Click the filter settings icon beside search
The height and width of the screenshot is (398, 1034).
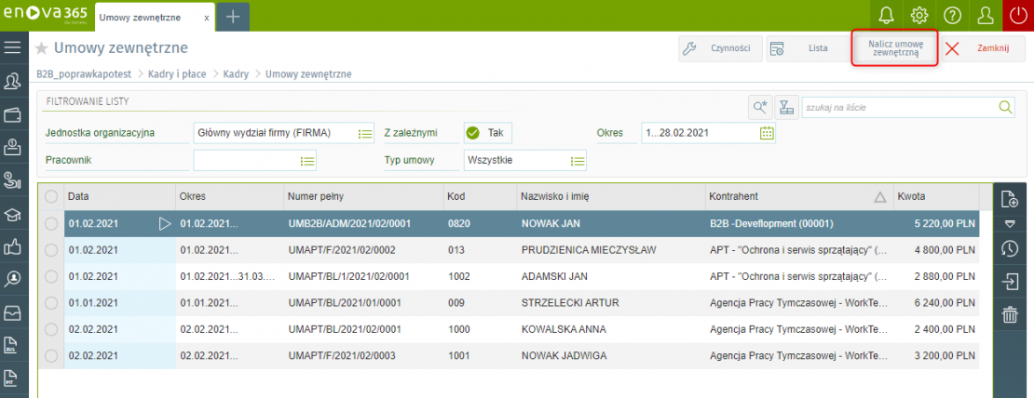pos(785,107)
